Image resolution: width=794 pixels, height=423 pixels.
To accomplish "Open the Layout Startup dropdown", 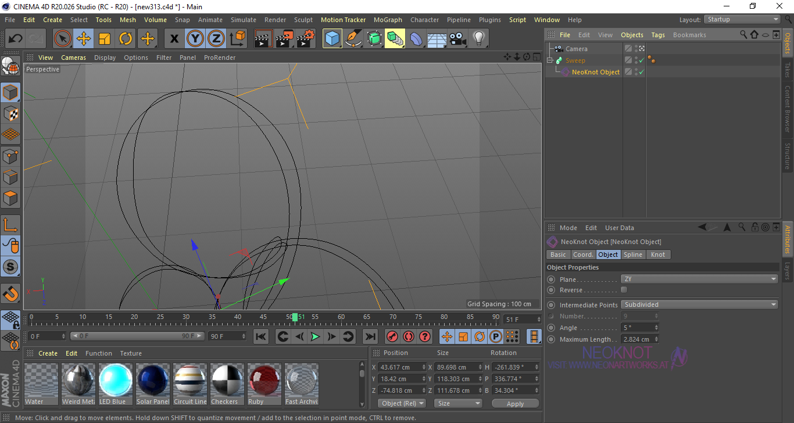I will [x=742, y=19].
